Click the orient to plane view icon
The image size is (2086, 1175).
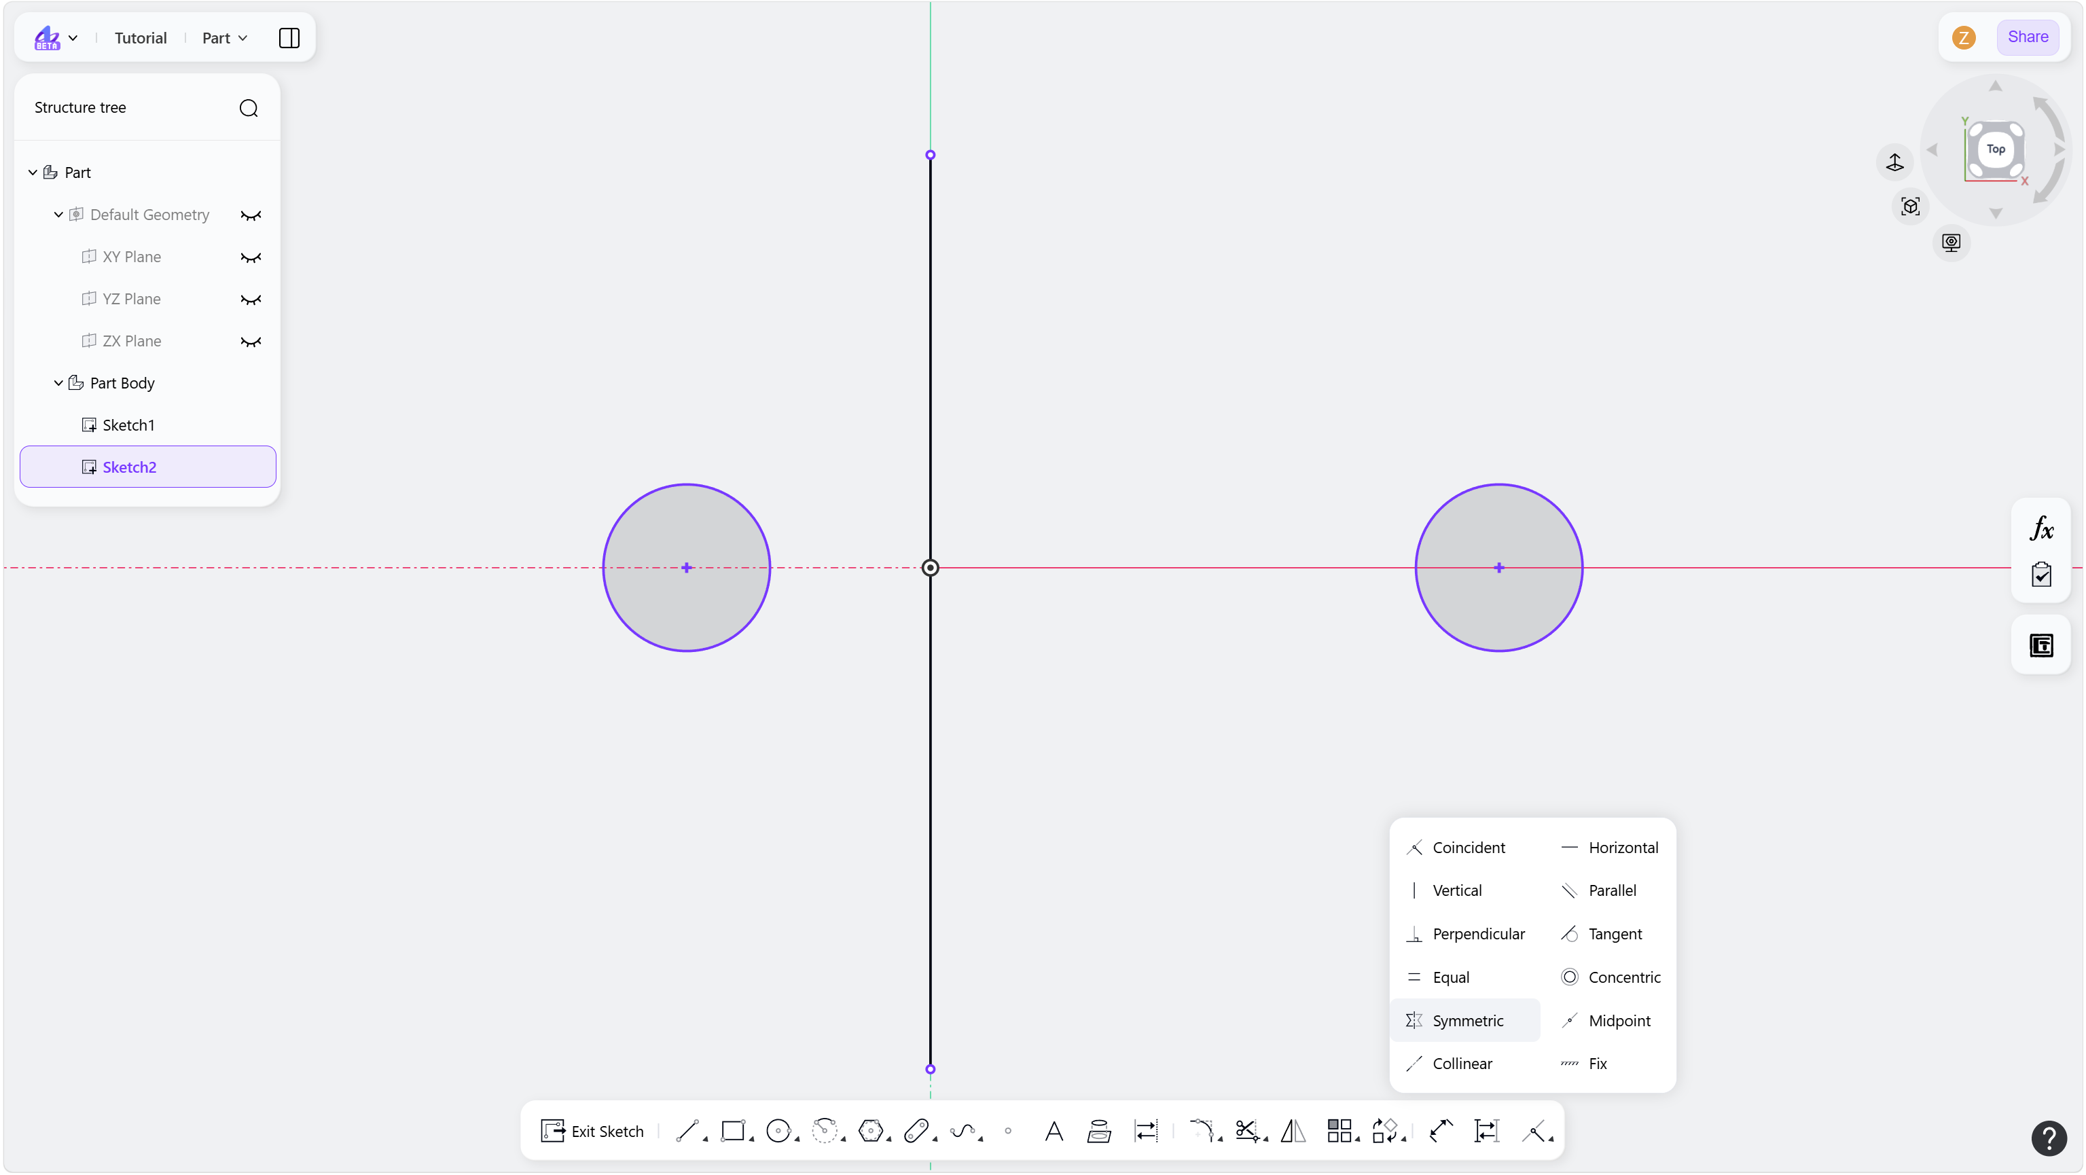tap(1895, 162)
